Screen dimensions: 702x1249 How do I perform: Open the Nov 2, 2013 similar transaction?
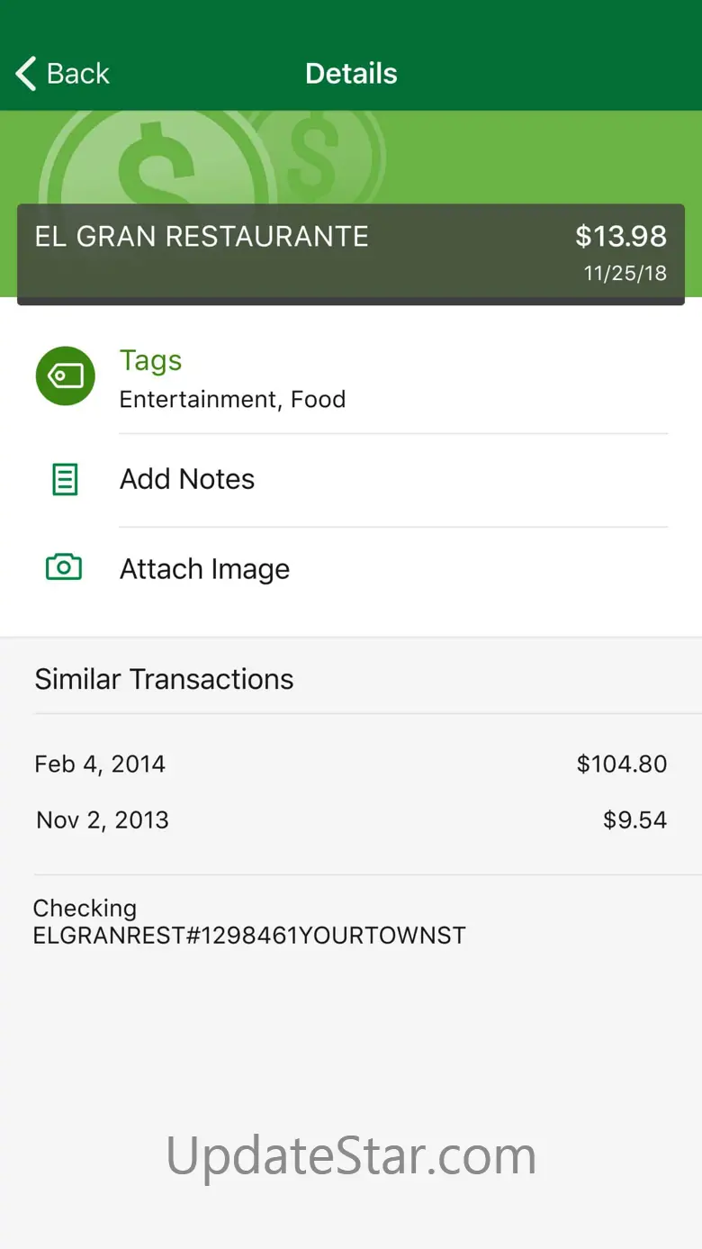[x=103, y=820]
